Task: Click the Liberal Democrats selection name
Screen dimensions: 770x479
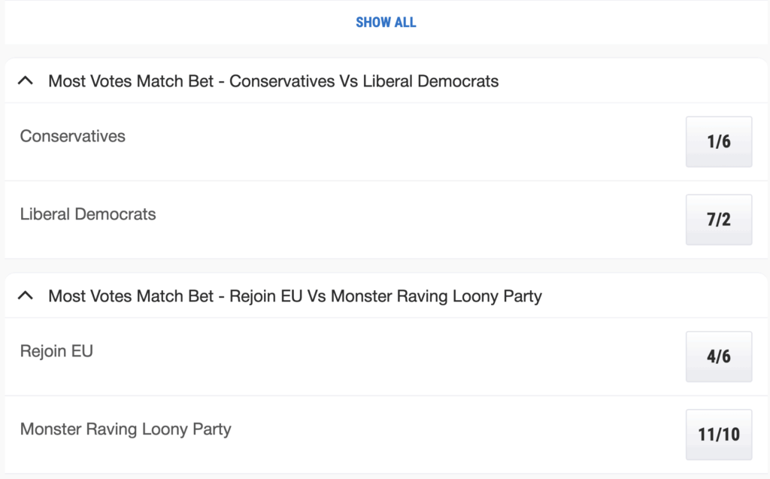Action: click(88, 214)
